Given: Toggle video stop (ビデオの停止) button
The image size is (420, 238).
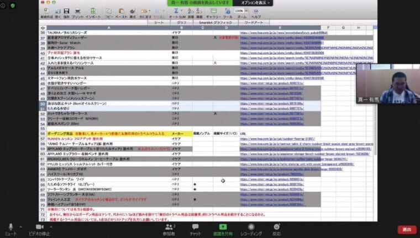Looking at the screenshot, I should pyautogui.click(x=39, y=229).
